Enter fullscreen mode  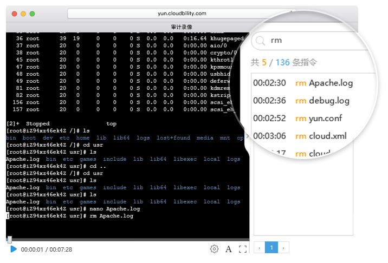click(243, 249)
